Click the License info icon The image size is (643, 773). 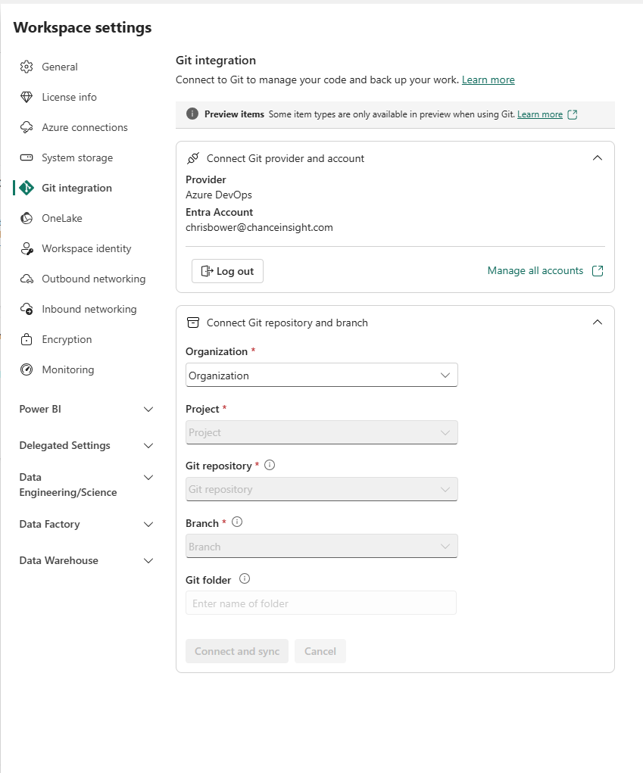[x=26, y=97]
